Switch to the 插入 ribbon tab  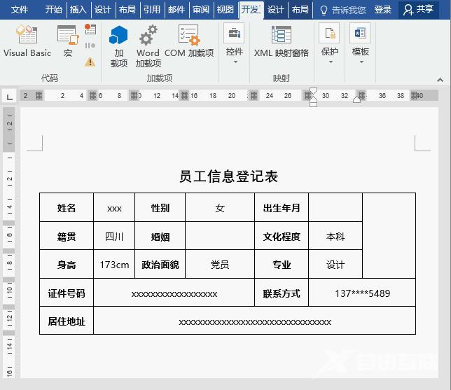point(78,10)
